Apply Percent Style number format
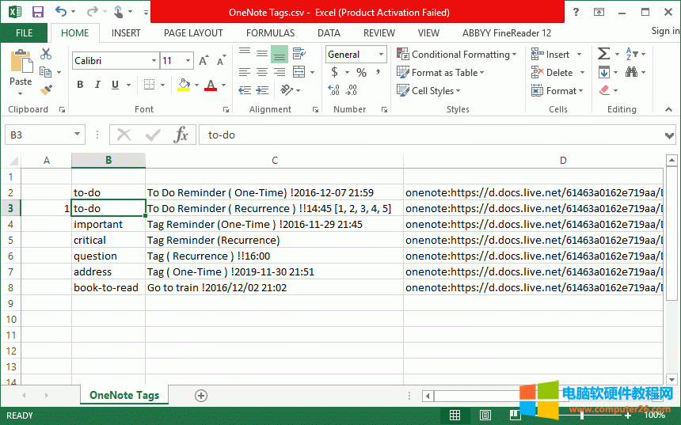This screenshot has width=681, height=425. coord(361,72)
